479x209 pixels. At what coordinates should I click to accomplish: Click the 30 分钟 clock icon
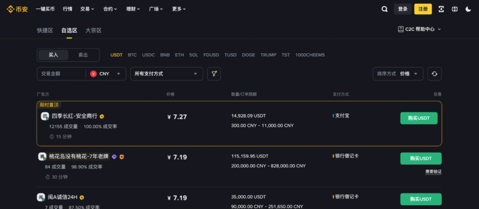coord(47,177)
